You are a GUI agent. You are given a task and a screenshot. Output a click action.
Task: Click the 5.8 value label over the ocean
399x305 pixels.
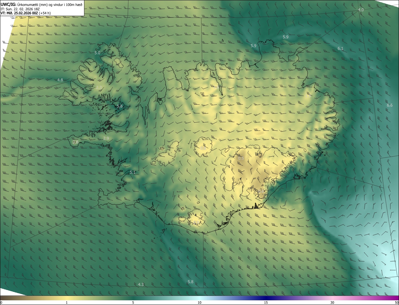pyautogui.click(x=190, y=282)
